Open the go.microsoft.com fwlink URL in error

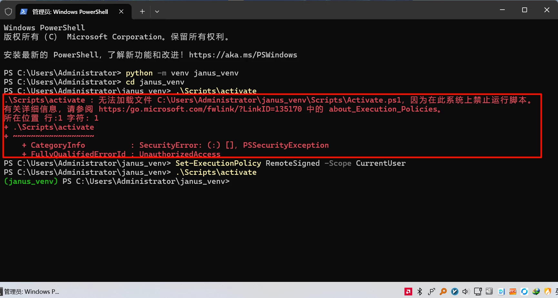[x=200, y=109]
